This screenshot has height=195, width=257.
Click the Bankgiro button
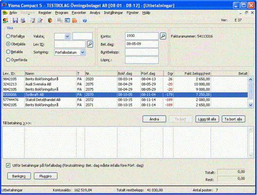click(x=19, y=176)
